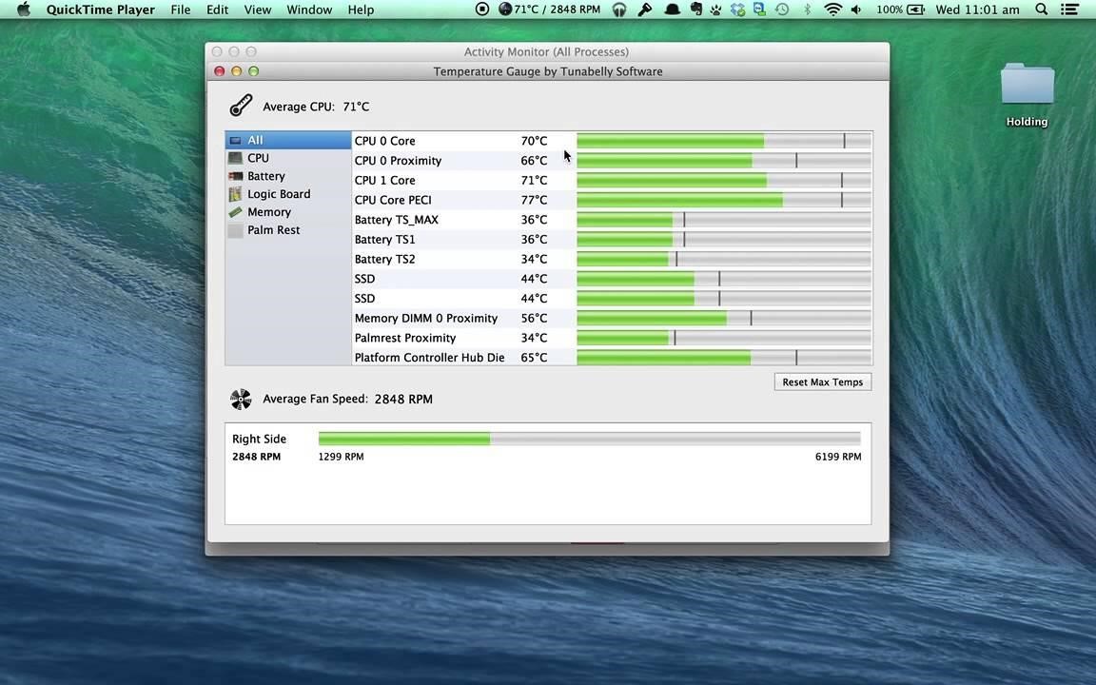The width and height of the screenshot is (1096, 685).
Task: Open the Help menu
Action: point(361,10)
